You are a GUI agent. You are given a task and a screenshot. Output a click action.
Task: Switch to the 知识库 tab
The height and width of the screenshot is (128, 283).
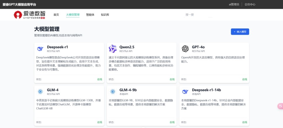pos(105,15)
